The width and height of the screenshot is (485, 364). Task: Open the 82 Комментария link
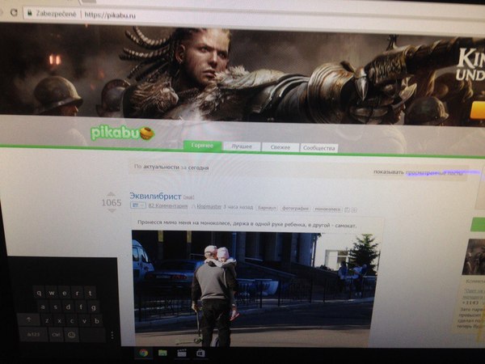pos(168,207)
